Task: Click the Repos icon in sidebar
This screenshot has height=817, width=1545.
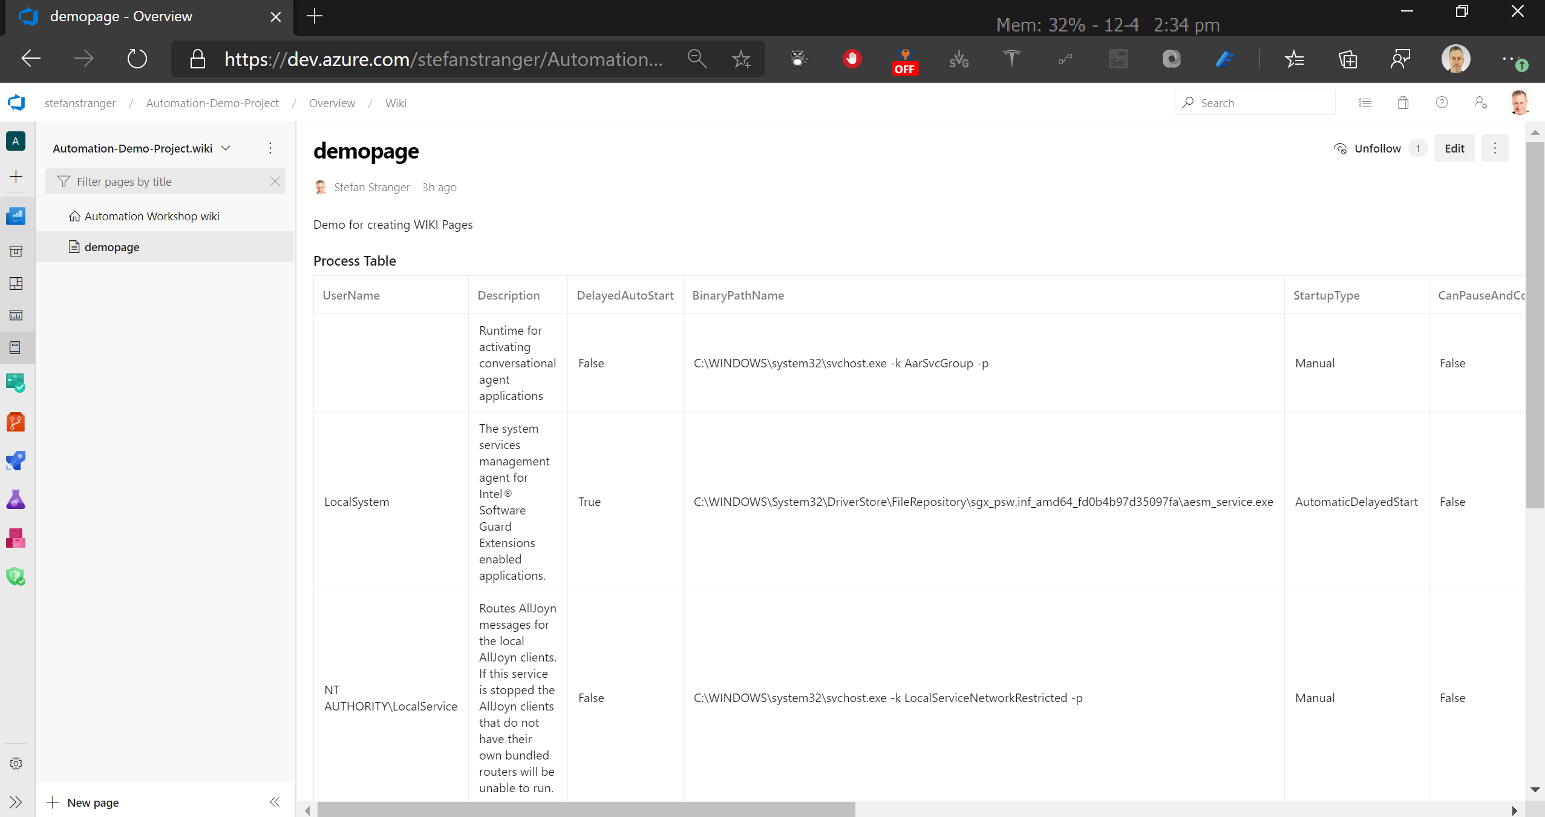Action: tap(15, 421)
